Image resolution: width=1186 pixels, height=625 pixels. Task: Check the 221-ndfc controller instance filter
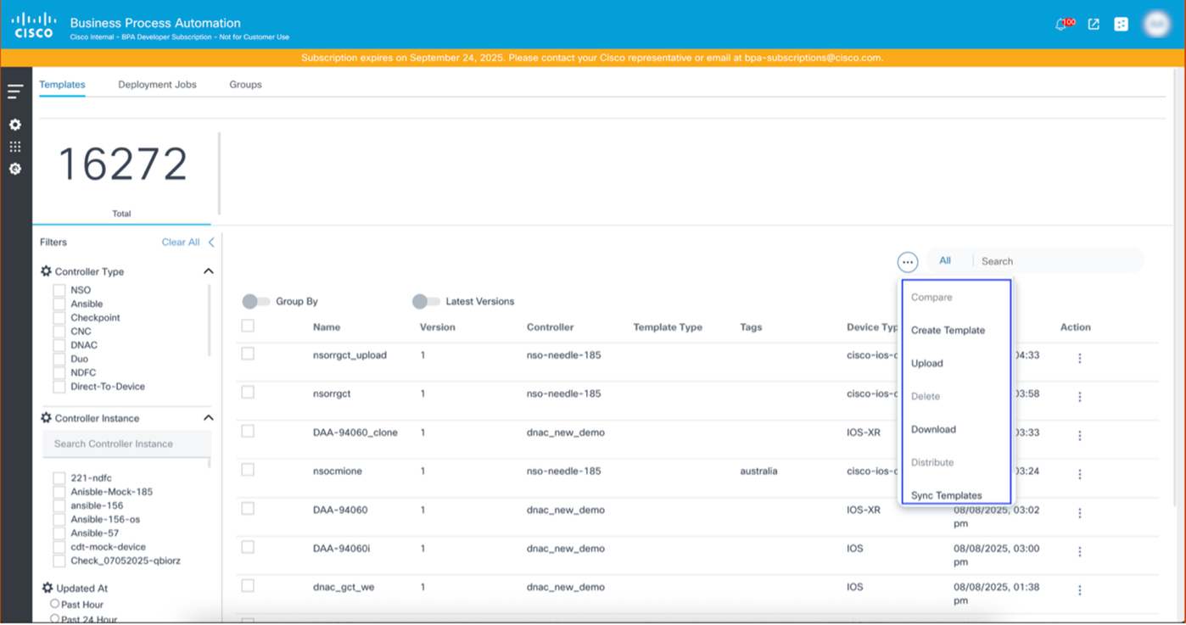[59, 478]
